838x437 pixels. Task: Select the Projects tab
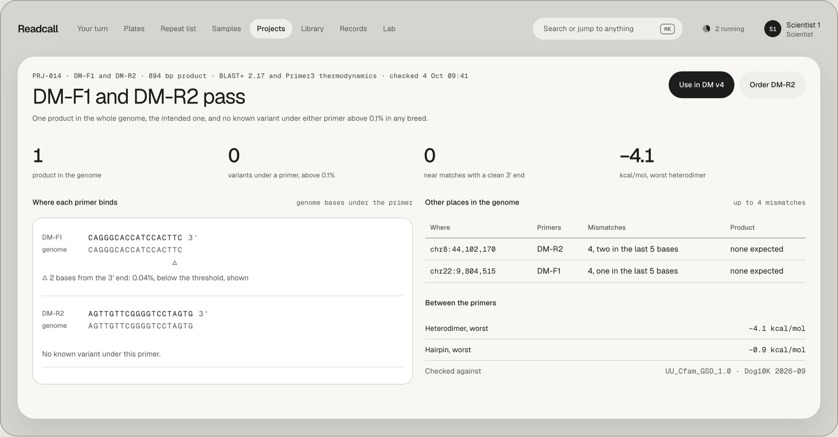coord(271,29)
